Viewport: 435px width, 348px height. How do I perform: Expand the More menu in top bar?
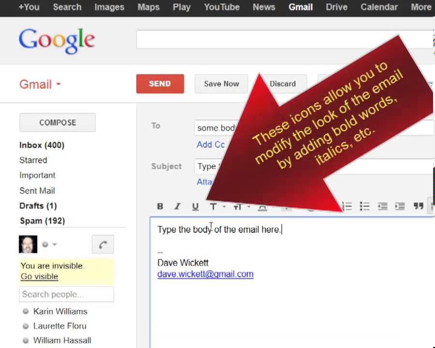(x=421, y=7)
